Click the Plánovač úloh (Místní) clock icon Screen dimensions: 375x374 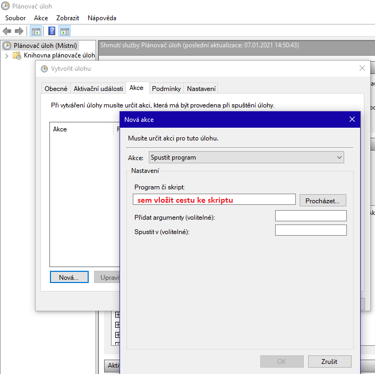pyautogui.click(x=7, y=46)
